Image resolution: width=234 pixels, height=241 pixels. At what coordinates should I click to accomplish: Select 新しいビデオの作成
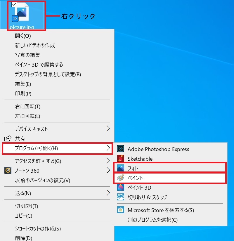(35, 45)
